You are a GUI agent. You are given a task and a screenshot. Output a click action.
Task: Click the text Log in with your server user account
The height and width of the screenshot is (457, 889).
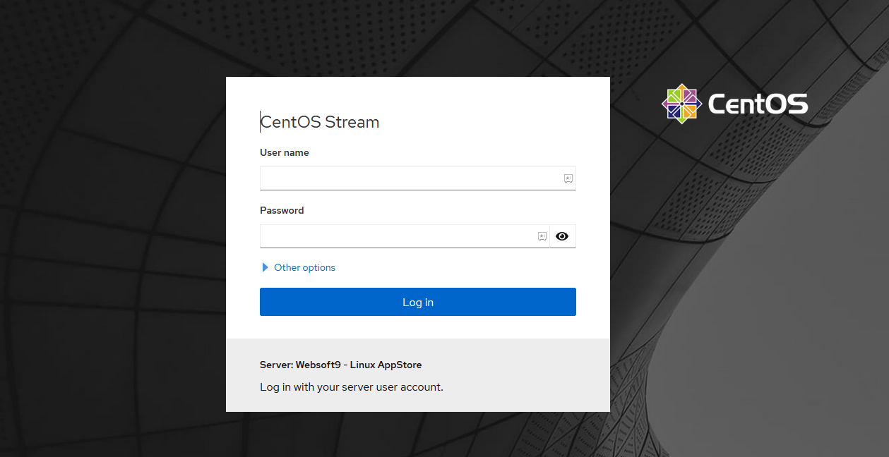click(352, 387)
